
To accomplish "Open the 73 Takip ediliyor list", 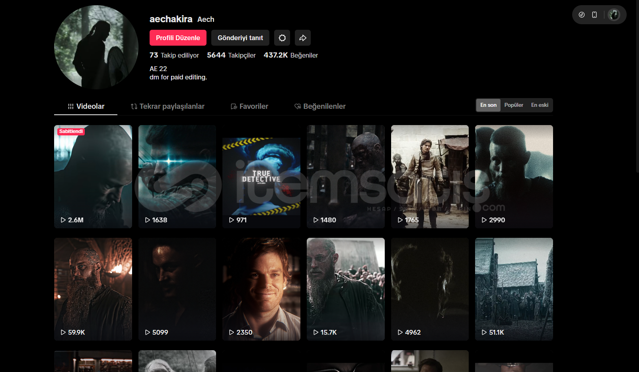I will (174, 55).
